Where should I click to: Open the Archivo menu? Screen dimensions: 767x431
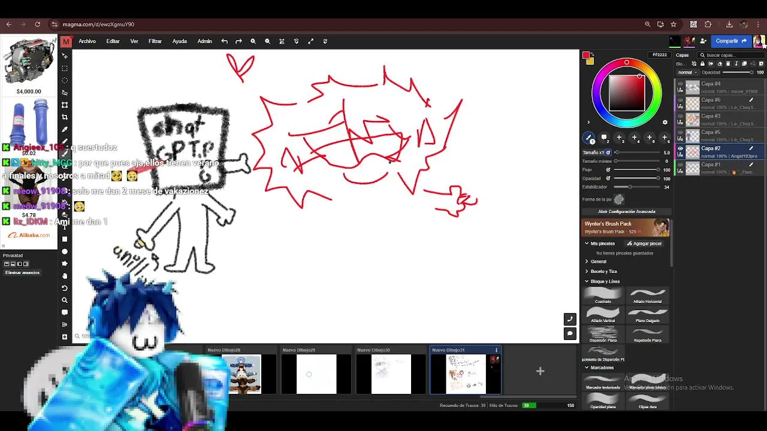point(87,41)
